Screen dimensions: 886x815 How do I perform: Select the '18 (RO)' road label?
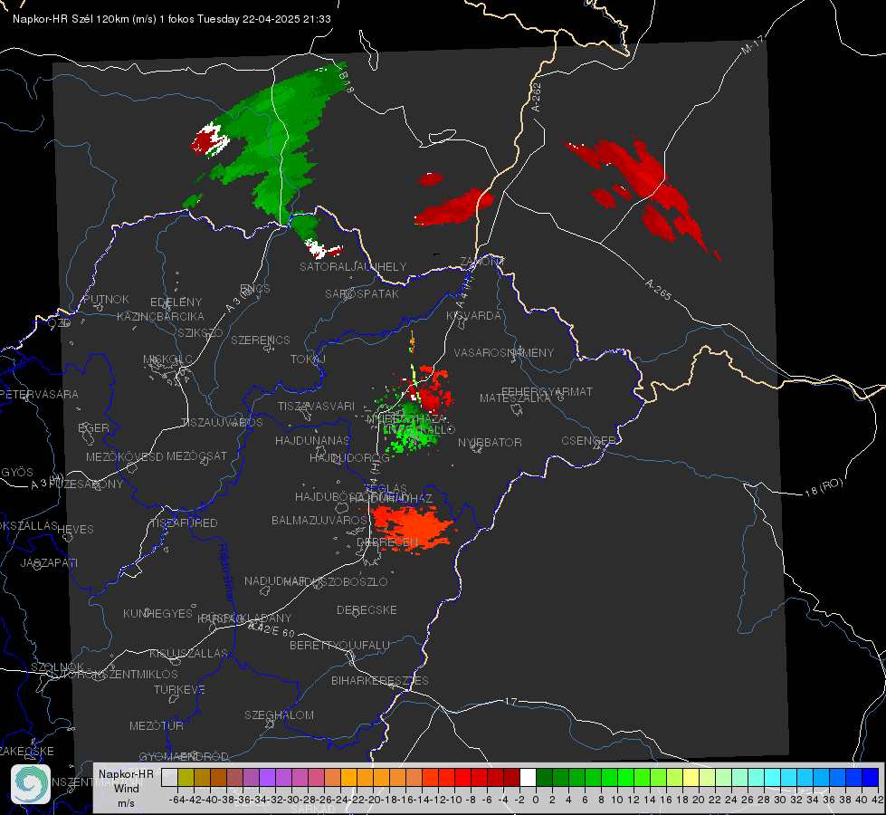[824, 487]
